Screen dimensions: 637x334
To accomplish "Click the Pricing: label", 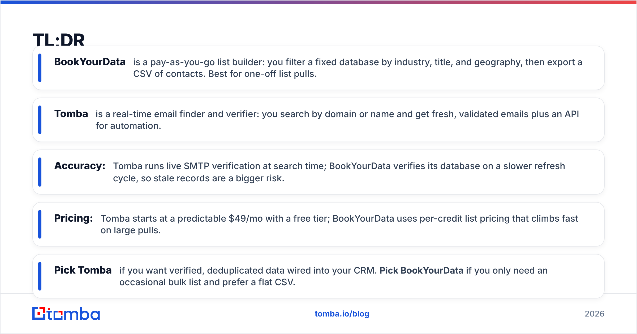I will point(74,218).
